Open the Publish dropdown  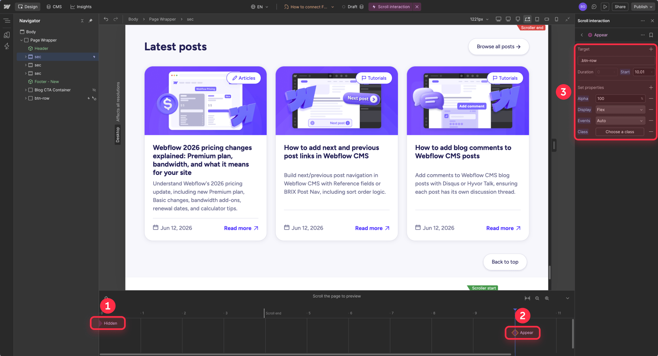click(643, 7)
